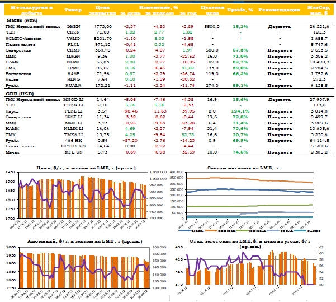Select the MMK LI ticker cell
The height and width of the screenshot is (302, 336).
coord(73,123)
